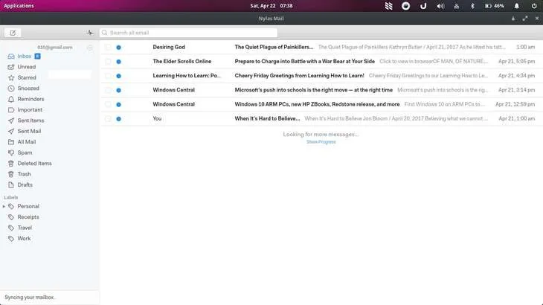Open the account dropdown beside gmail address

(90, 48)
